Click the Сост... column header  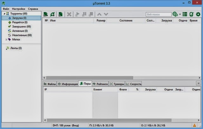pyautogui.click(x=151, y=20)
